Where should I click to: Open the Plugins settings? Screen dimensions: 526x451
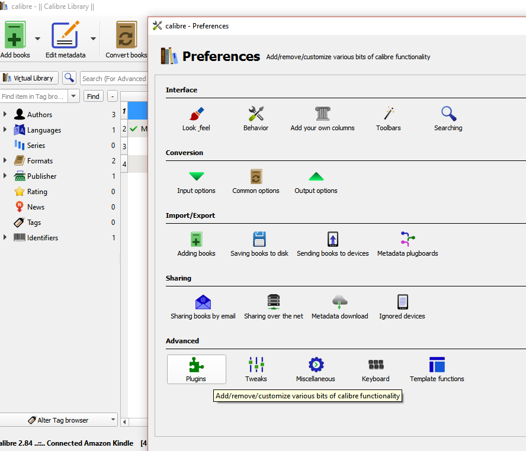(196, 369)
